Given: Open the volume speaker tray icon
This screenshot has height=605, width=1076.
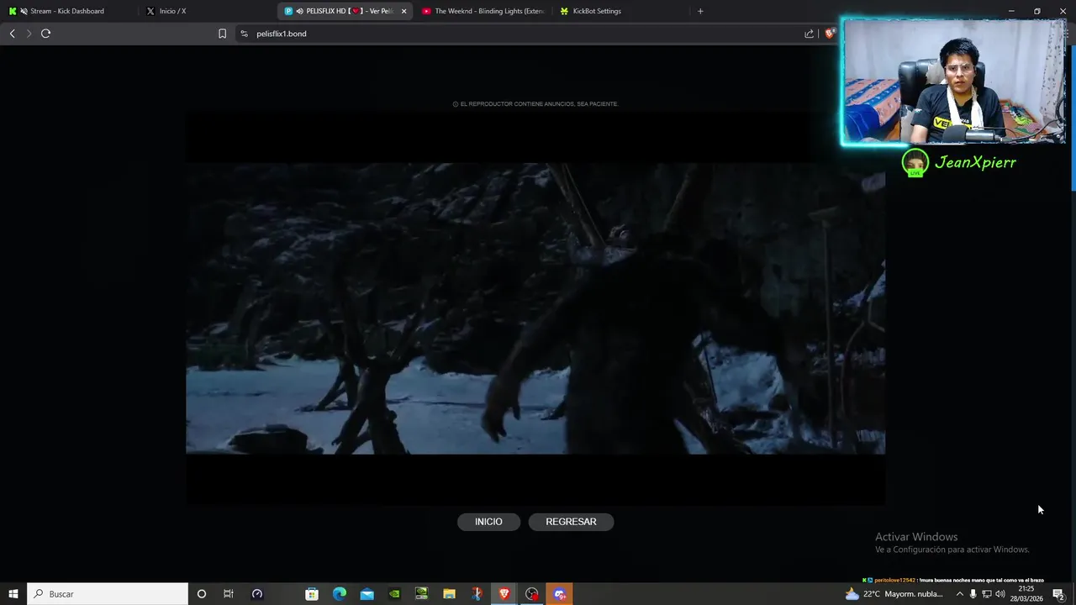Looking at the screenshot, I should (1000, 594).
